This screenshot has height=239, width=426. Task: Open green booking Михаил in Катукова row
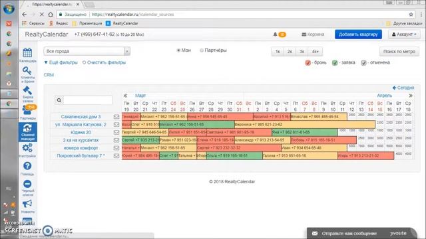(x=197, y=125)
